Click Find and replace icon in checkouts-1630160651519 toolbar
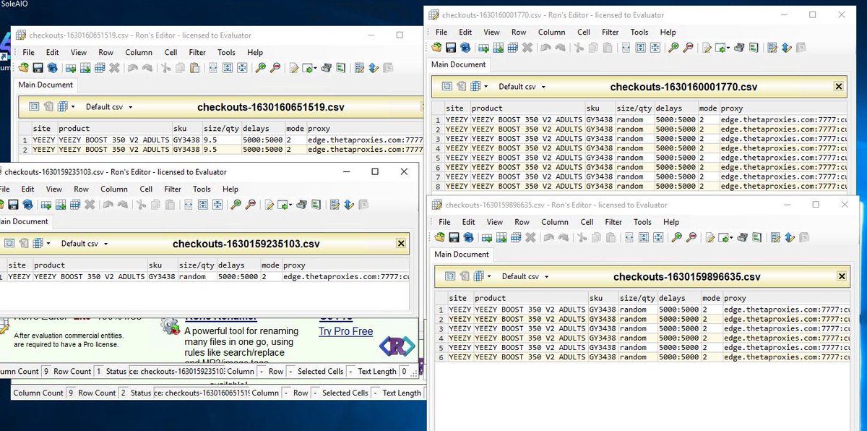 [275, 67]
